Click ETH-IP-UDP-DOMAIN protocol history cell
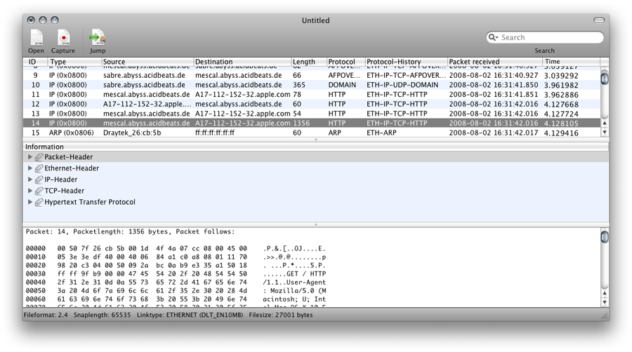 (x=402, y=85)
